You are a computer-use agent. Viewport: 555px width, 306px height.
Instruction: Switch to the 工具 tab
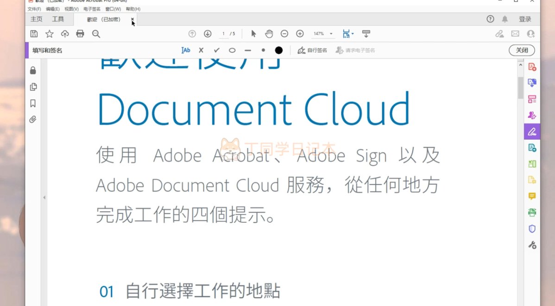(x=58, y=19)
